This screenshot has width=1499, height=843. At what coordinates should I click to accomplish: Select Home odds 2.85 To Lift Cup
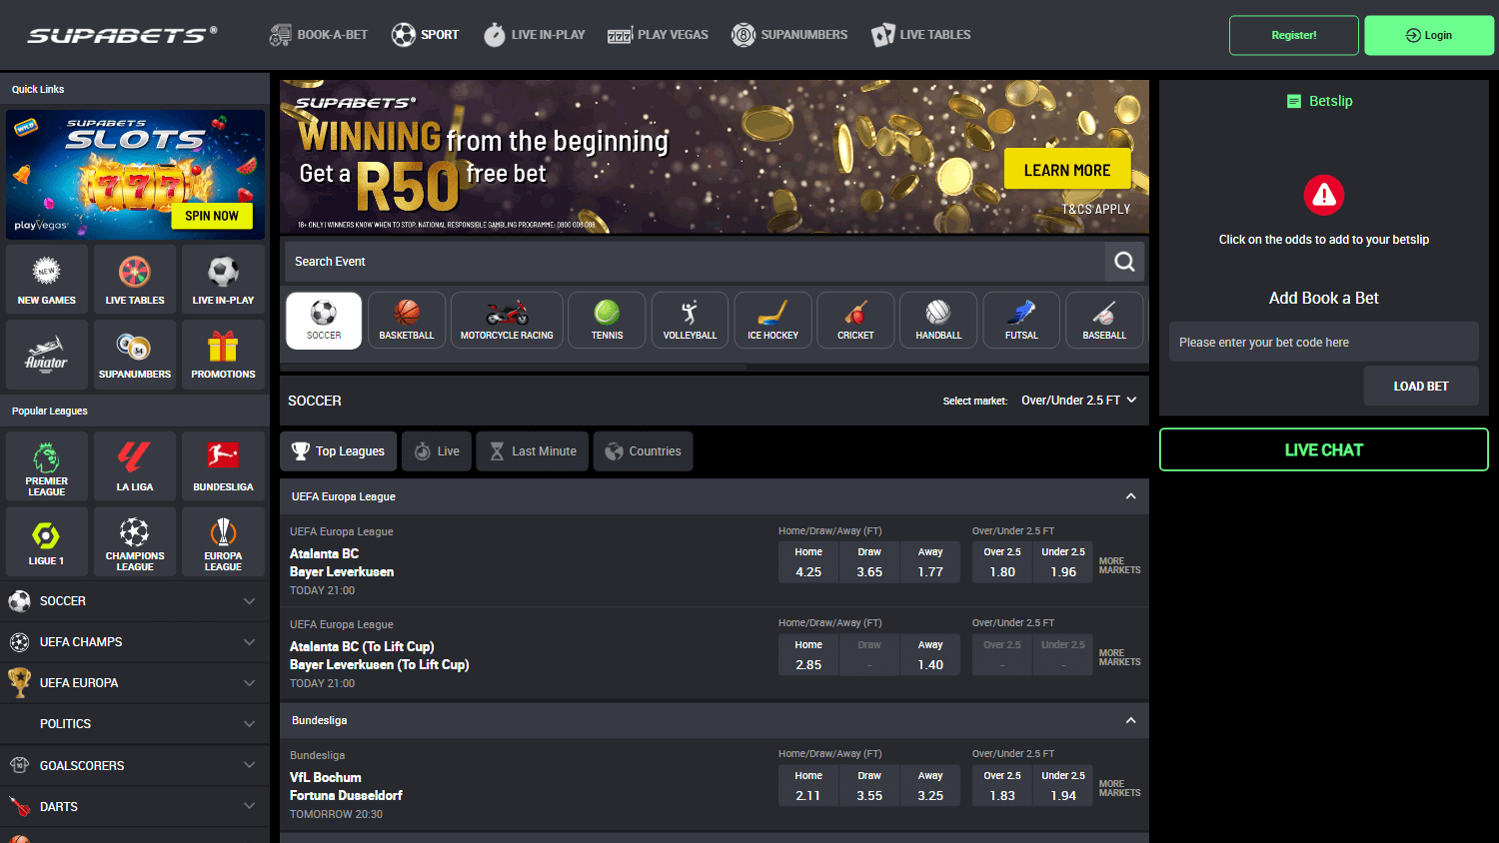click(x=808, y=655)
